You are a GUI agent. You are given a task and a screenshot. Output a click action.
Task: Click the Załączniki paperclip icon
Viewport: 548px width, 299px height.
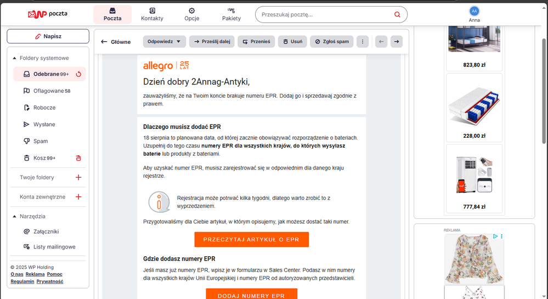pos(26,232)
